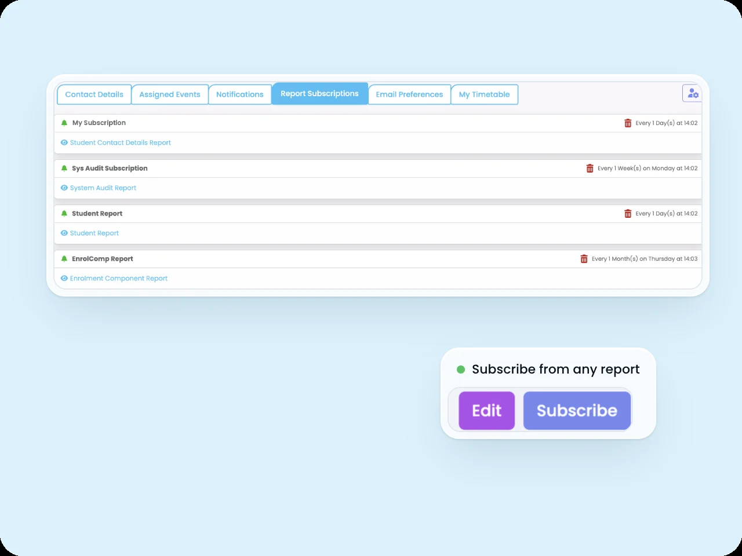Click the My Subscription schedule 'Every 1 Day(s) at 14:02'
The height and width of the screenshot is (556, 742).
(x=667, y=123)
